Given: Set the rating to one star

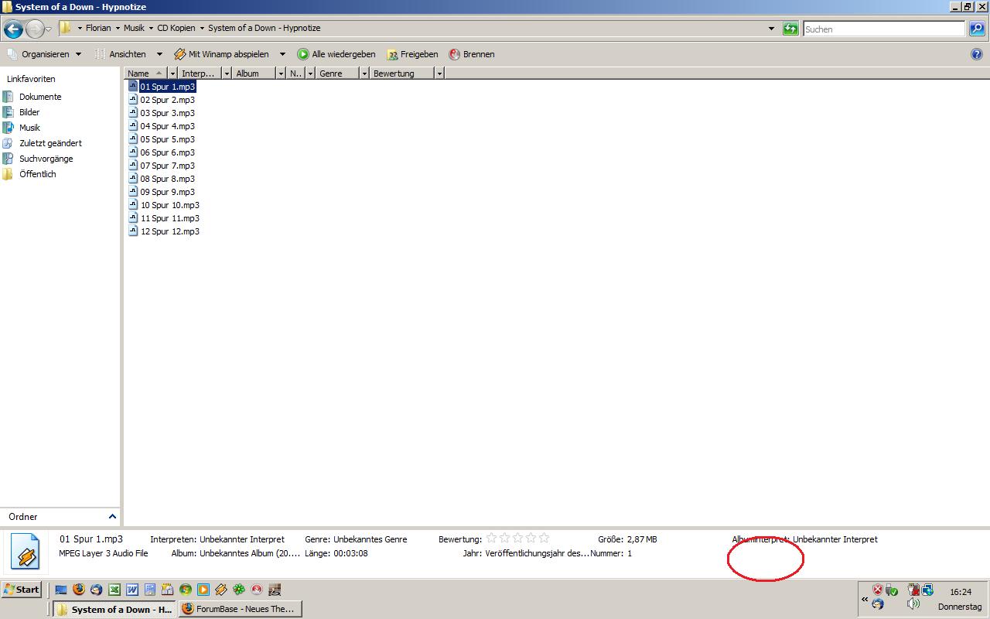Looking at the screenshot, I should click(x=491, y=539).
